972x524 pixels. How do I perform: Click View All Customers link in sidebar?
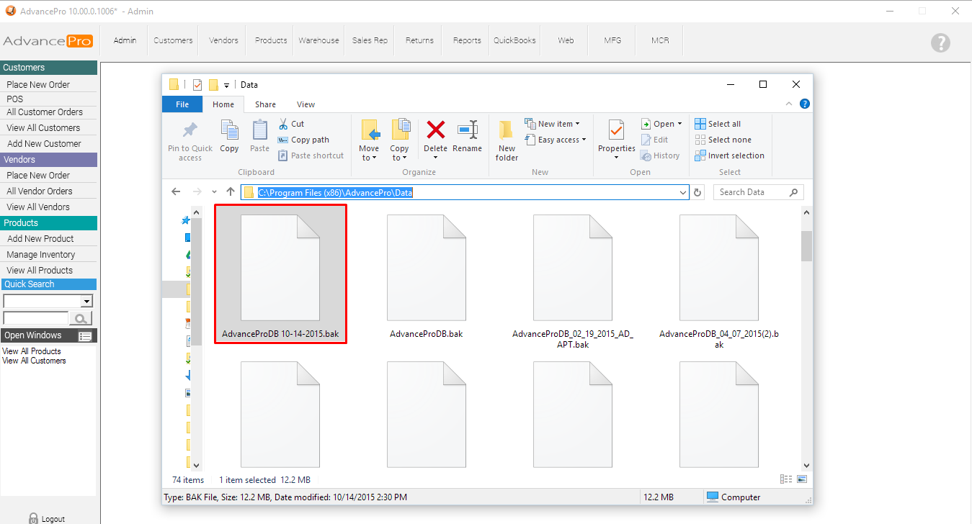[x=43, y=128]
